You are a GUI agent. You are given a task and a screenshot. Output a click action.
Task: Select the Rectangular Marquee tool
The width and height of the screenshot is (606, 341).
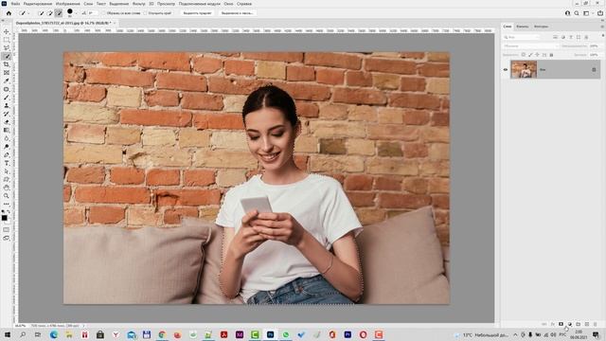pyautogui.click(x=7, y=40)
